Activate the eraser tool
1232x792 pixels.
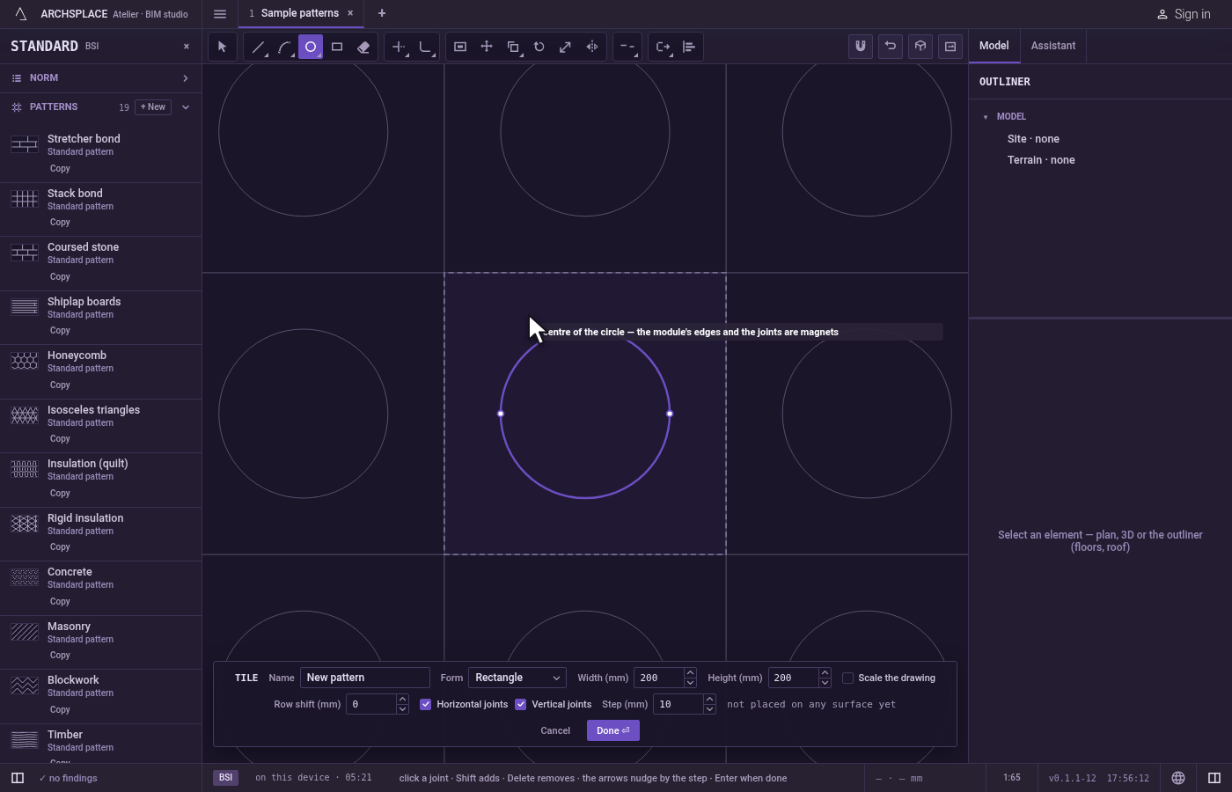click(x=363, y=48)
